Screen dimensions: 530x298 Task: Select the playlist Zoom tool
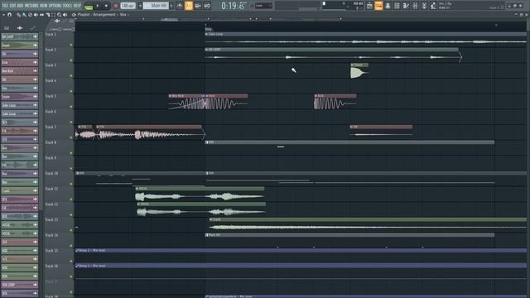[x=59, y=15]
